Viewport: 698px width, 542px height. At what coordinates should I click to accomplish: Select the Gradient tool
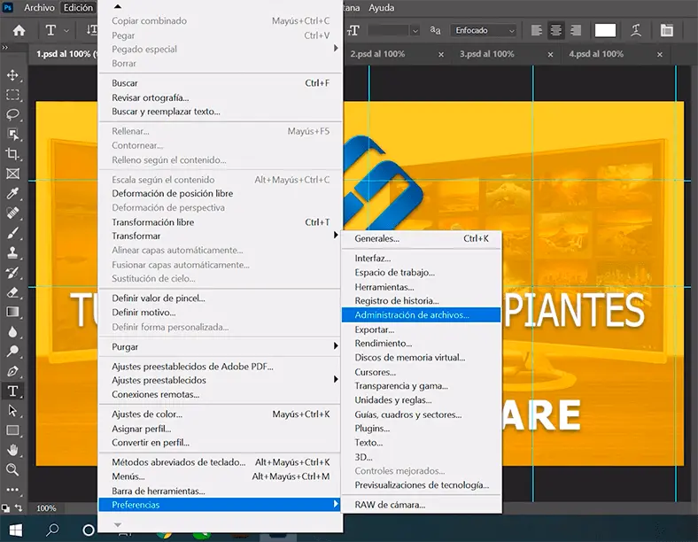(x=12, y=312)
